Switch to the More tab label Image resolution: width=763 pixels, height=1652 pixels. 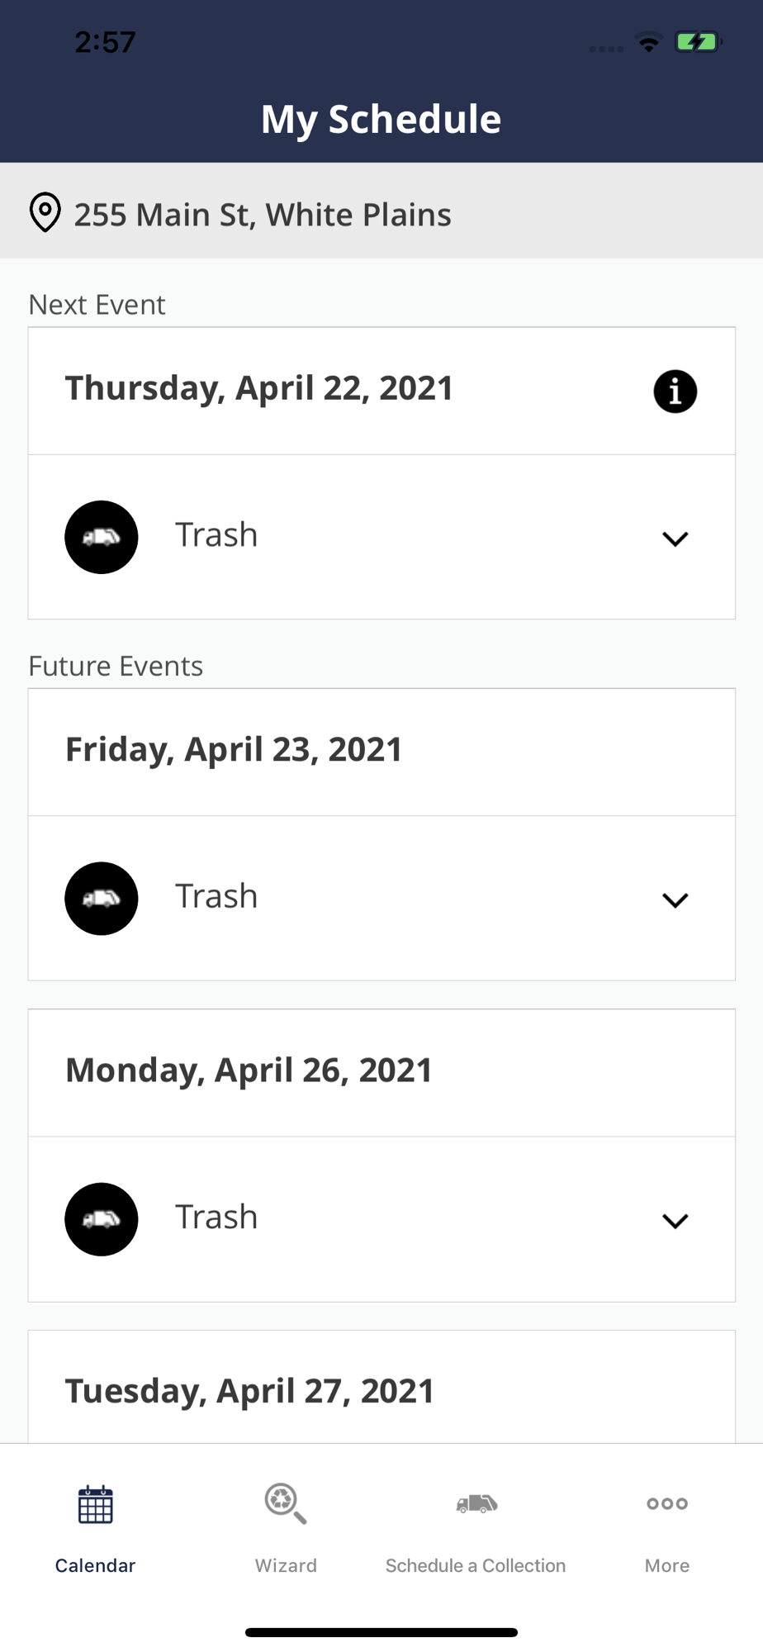pos(667,1565)
